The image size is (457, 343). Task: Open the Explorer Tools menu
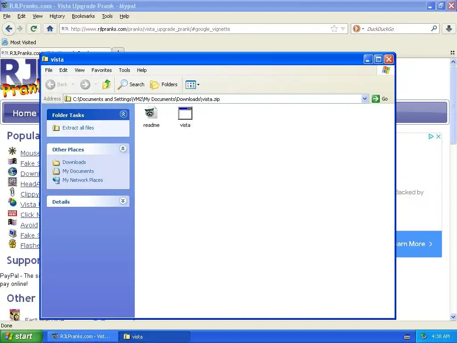pos(125,70)
